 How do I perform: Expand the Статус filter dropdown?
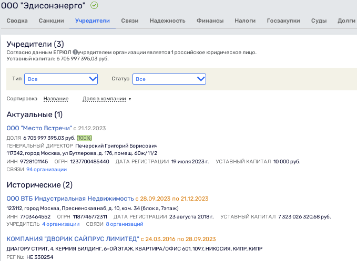pos(169,79)
